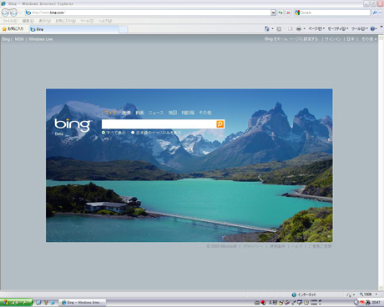Click the Windows Live link in header

pyautogui.click(x=40, y=39)
